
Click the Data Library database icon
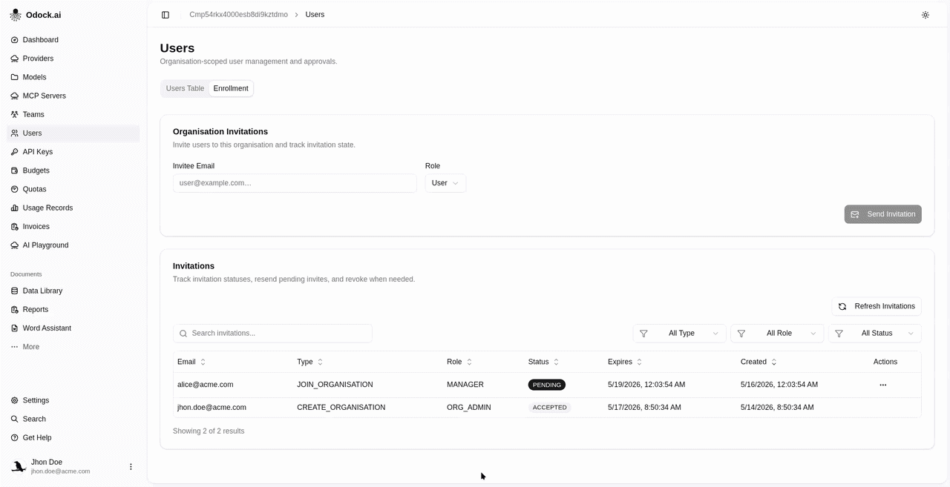pos(15,291)
